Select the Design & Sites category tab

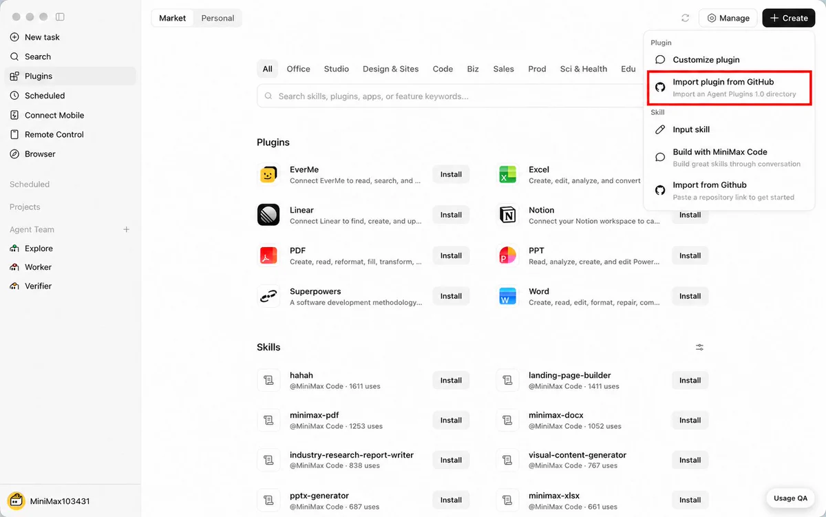(x=390, y=69)
